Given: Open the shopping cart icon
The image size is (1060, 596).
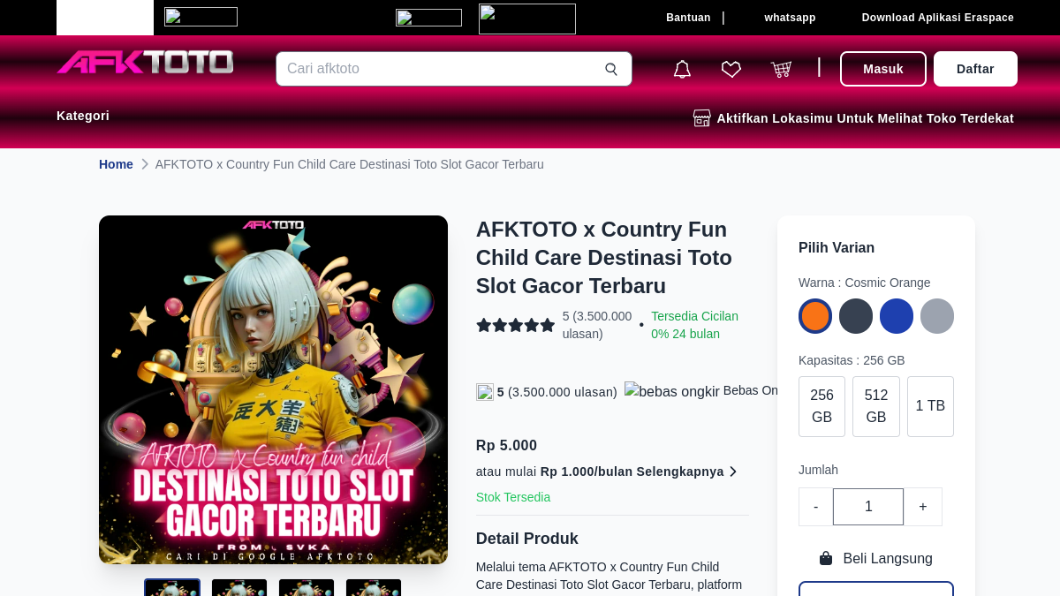Looking at the screenshot, I should click(781, 69).
